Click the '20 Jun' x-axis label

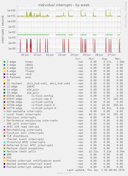(25, 55)
